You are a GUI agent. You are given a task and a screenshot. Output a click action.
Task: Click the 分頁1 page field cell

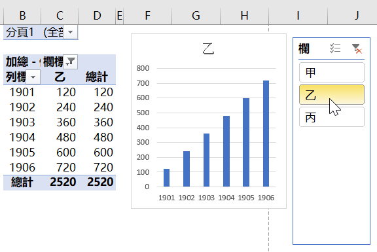pos(22,32)
